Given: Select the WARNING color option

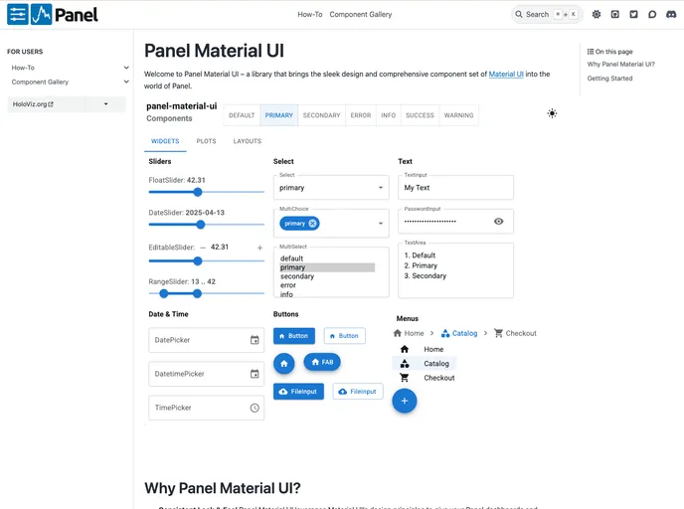Looking at the screenshot, I should coord(458,115).
